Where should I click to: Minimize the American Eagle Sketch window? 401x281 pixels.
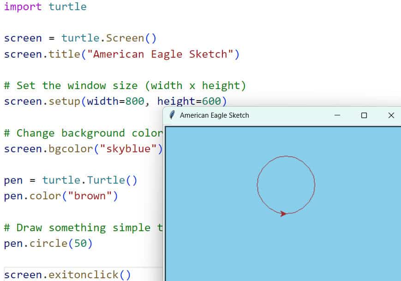pos(337,115)
